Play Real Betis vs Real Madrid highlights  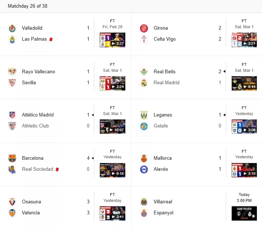[244, 84]
